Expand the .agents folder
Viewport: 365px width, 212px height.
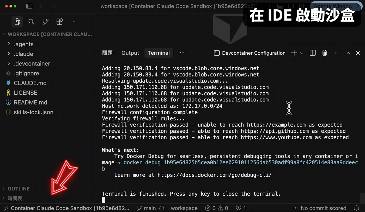tap(46, 44)
